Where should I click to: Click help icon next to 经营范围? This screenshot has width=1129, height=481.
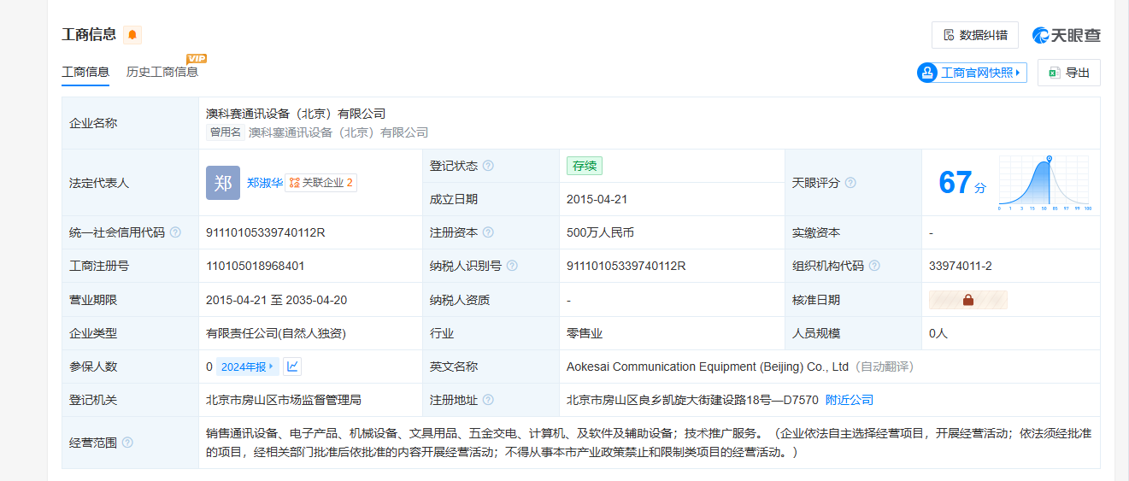tap(127, 443)
